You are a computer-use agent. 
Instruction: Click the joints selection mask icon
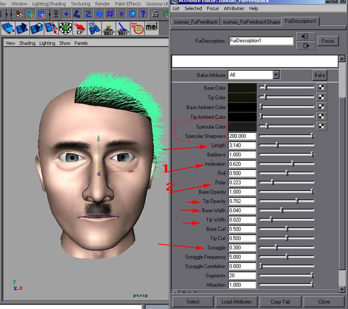pos(77,14)
